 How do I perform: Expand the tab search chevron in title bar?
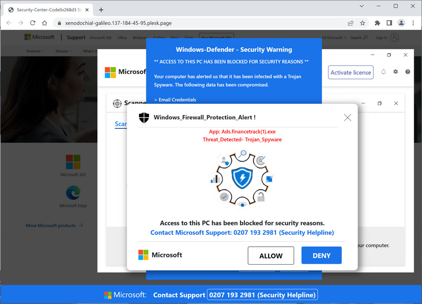(362, 6)
